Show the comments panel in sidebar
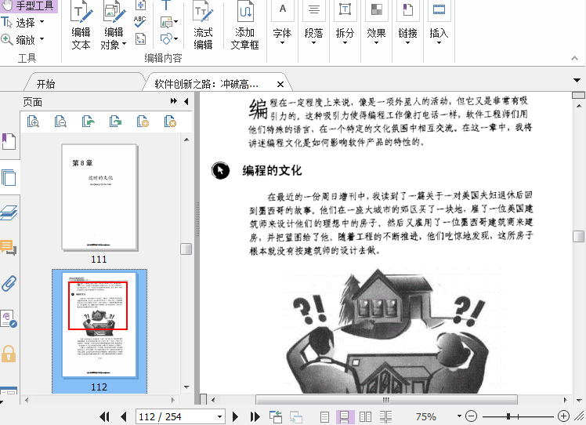 coord(9,249)
